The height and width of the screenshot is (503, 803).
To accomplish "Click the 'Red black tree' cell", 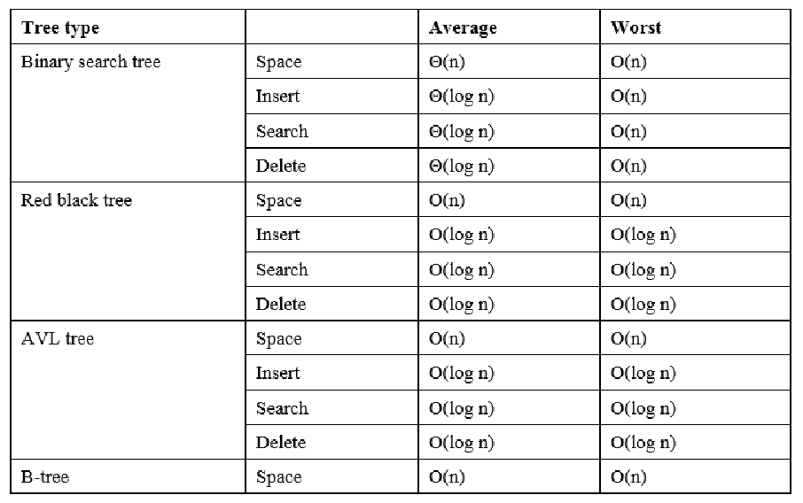I will (128, 251).
